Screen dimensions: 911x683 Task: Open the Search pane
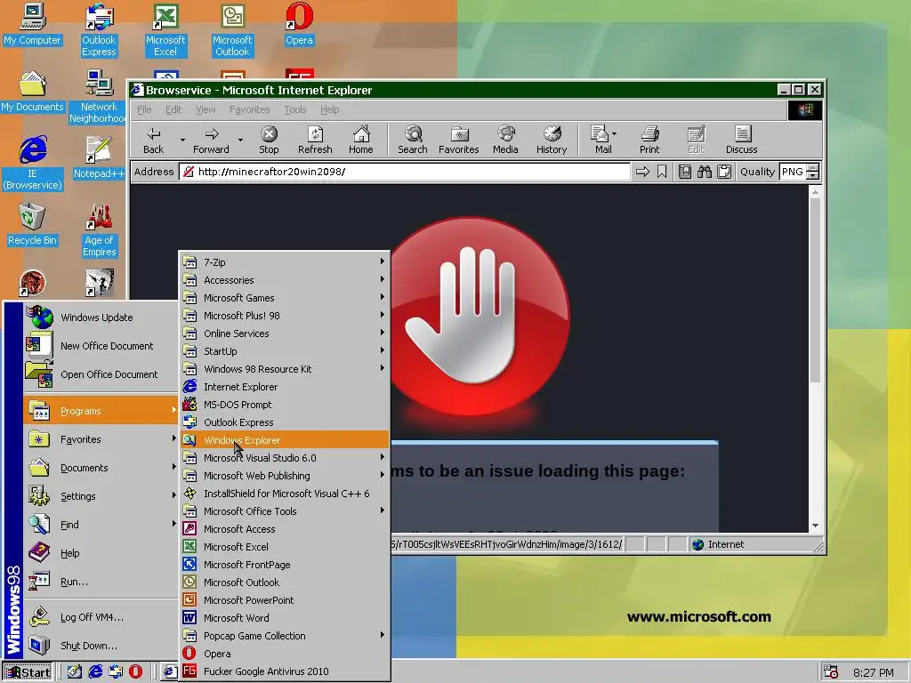point(413,140)
